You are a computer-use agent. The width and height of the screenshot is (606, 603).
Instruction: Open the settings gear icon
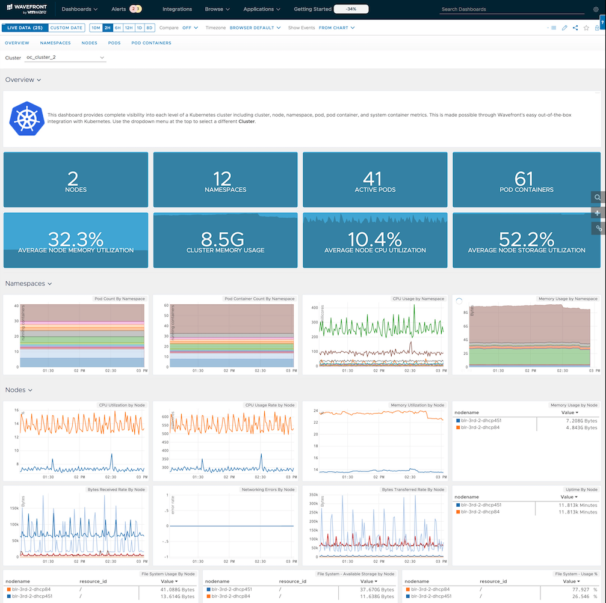tap(596, 10)
